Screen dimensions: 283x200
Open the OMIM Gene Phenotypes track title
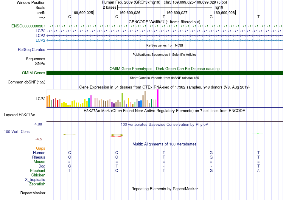click(x=164, y=69)
